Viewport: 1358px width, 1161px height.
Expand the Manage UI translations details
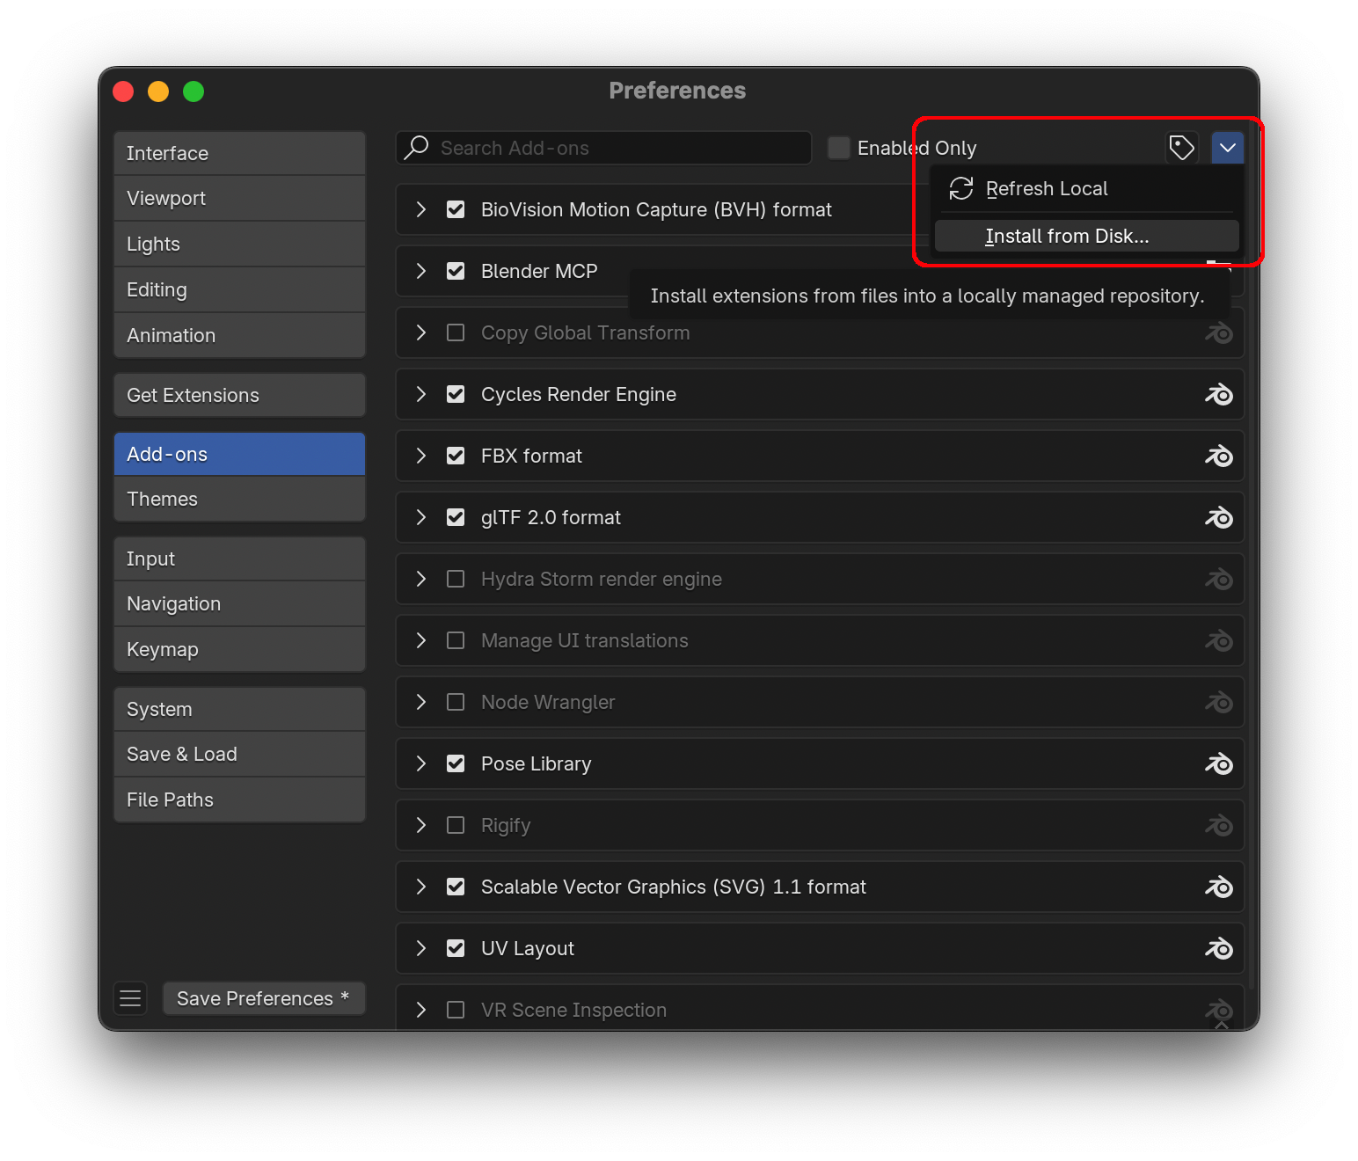(x=421, y=640)
